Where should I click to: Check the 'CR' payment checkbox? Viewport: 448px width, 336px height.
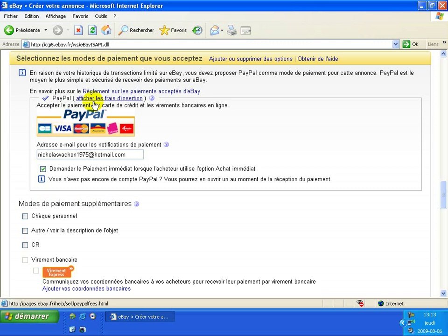point(25,245)
